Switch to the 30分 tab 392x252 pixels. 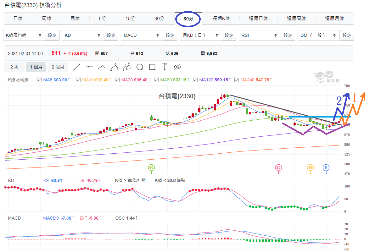pos(159,19)
